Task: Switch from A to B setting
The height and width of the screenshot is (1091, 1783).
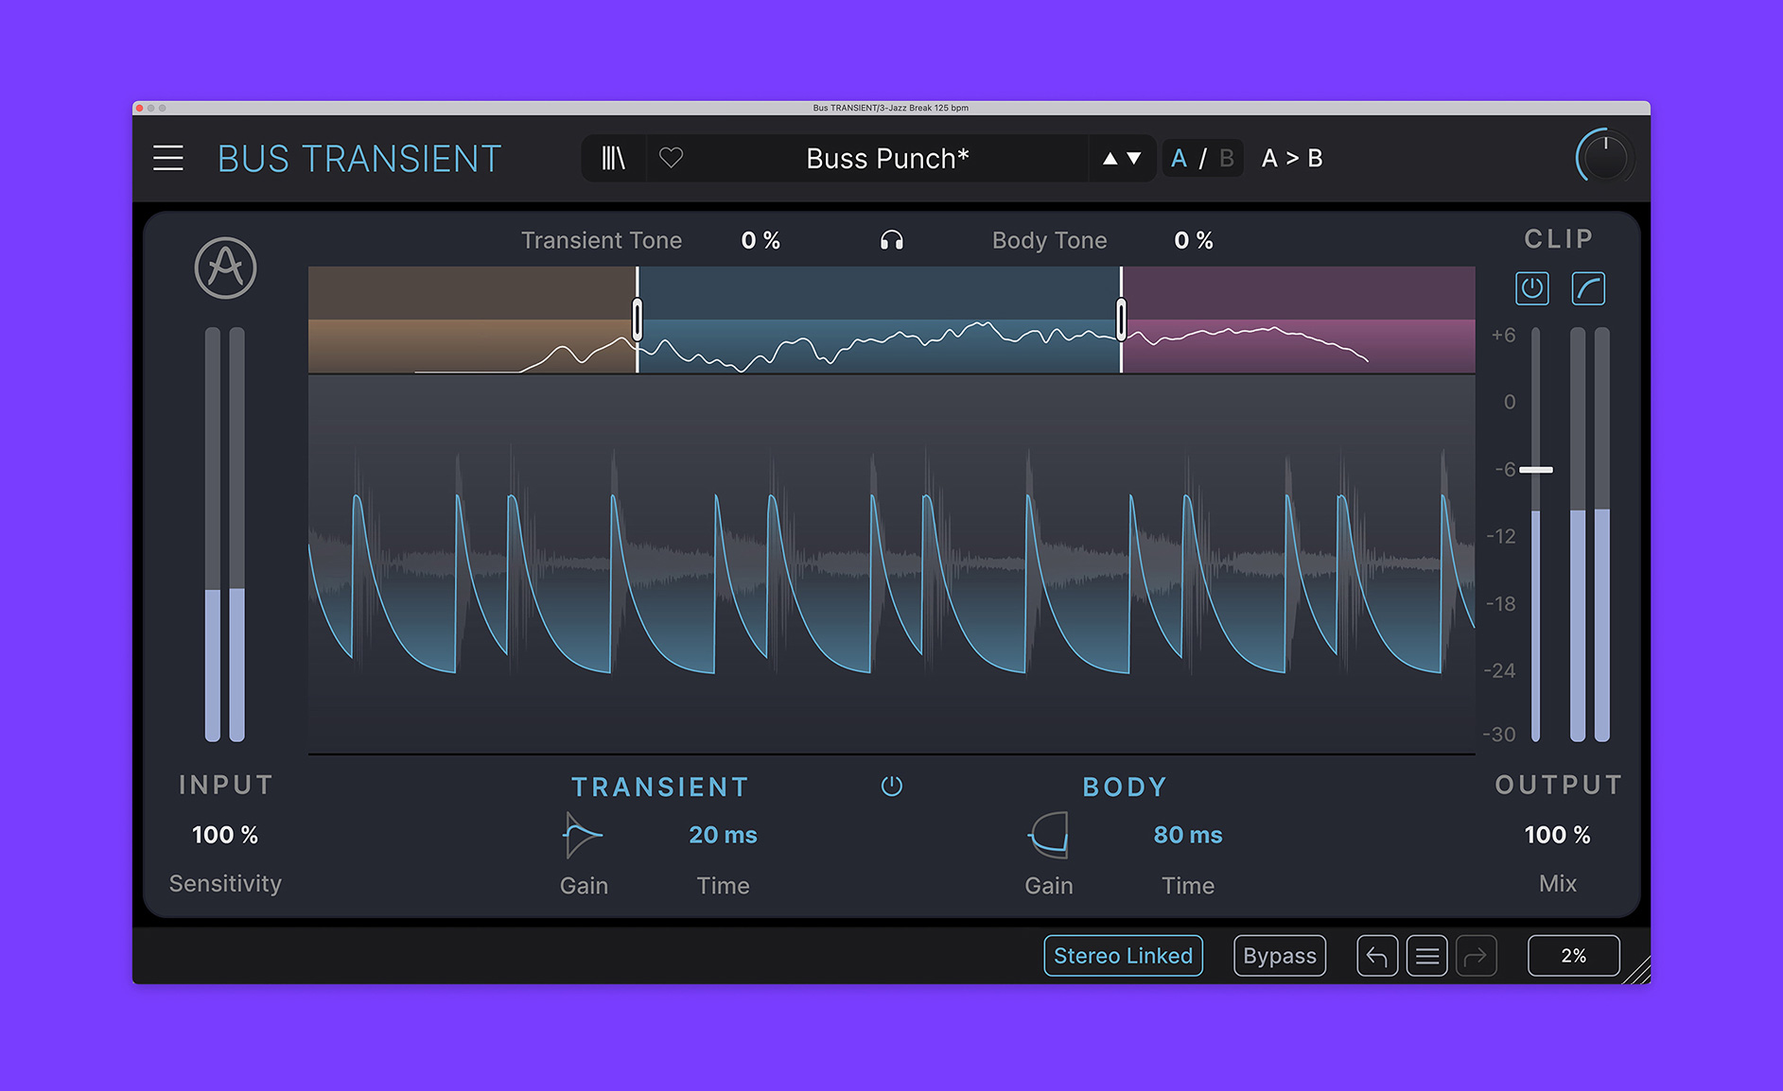Action: [1226, 158]
